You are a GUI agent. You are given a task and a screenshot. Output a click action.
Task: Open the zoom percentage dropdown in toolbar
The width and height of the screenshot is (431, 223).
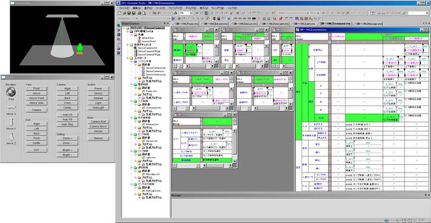click(191, 13)
